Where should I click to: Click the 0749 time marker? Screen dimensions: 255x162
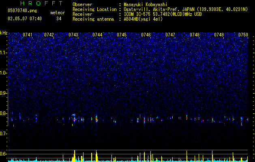click(219, 35)
